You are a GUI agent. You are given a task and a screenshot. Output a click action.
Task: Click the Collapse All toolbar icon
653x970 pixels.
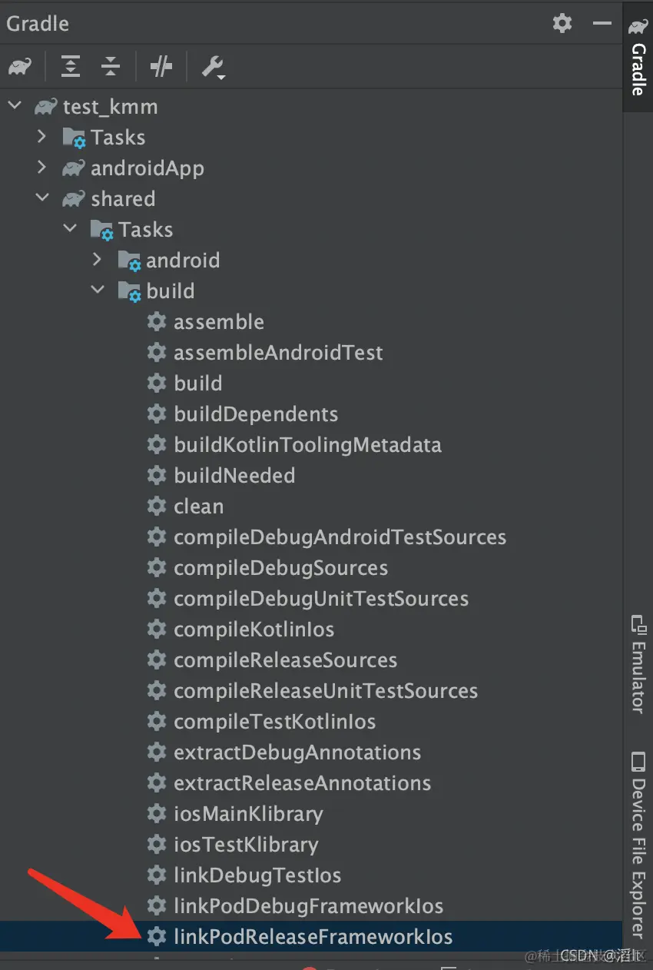(111, 67)
